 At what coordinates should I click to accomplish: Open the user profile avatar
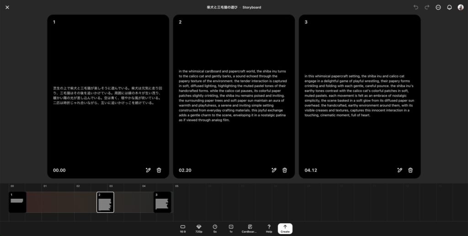pos(460,7)
